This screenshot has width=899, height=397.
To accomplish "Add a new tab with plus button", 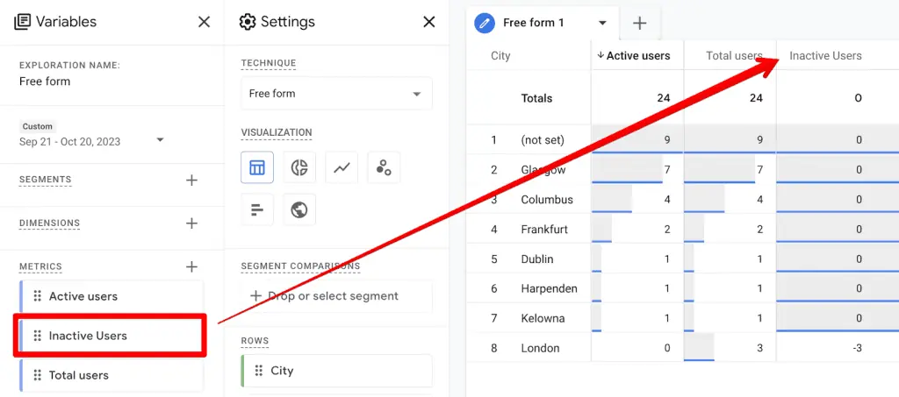I will 639,23.
